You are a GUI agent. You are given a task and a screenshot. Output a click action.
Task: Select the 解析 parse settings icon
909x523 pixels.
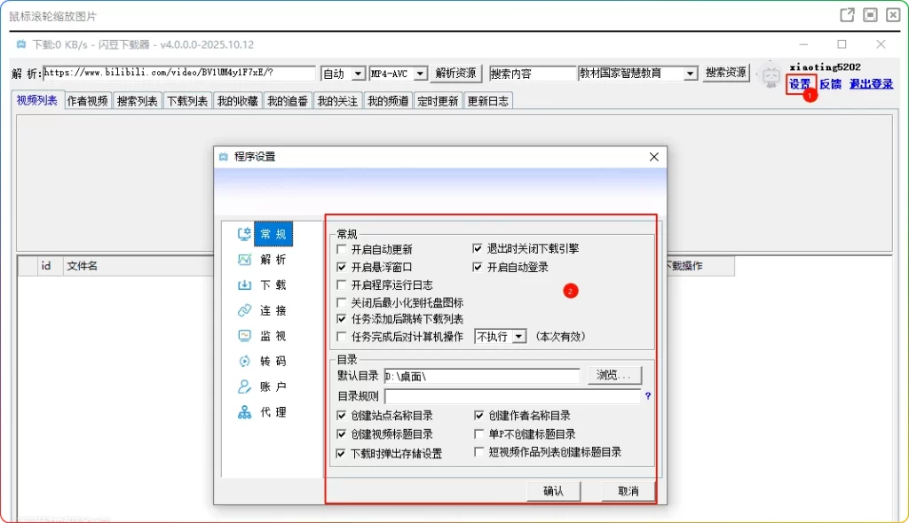[244, 260]
